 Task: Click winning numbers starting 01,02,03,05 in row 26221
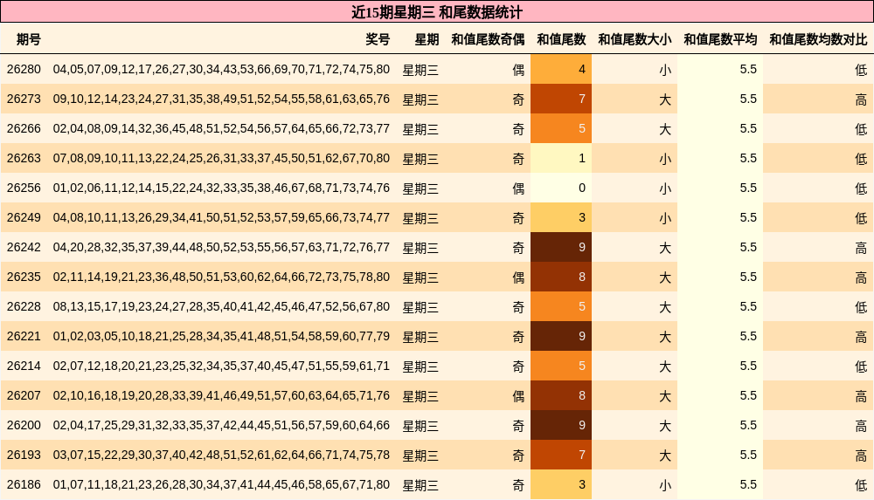(x=221, y=336)
